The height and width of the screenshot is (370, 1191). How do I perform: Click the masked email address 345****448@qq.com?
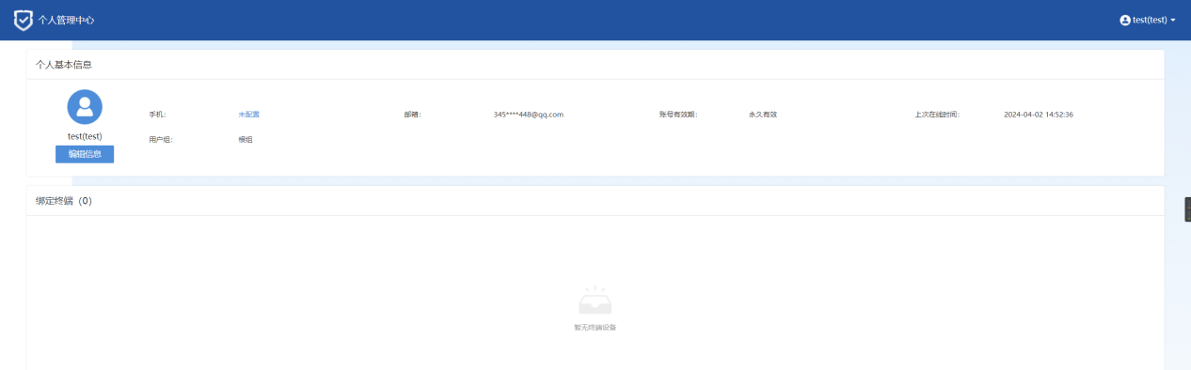click(528, 115)
